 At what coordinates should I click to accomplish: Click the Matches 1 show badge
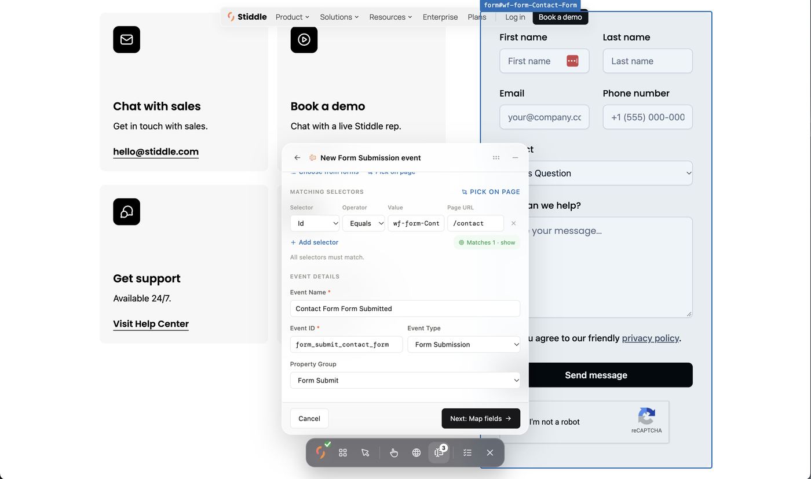point(487,242)
